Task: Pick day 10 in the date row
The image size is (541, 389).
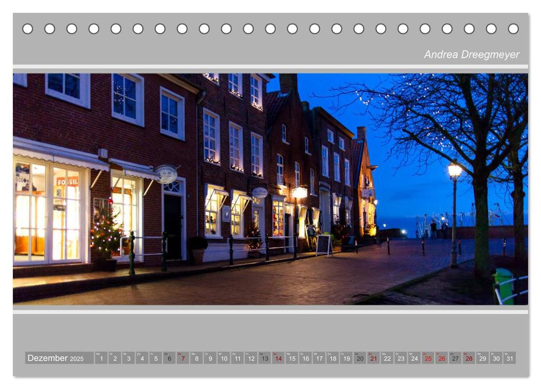Action: click(x=224, y=358)
